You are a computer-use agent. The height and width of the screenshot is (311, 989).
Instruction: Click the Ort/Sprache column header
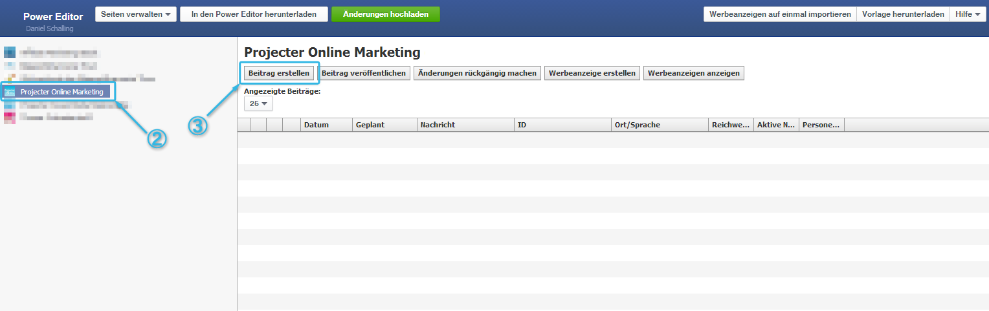point(660,125)
